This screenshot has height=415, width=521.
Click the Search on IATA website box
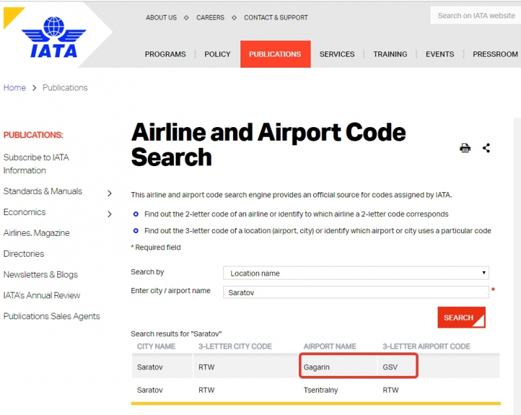point(475,16)
